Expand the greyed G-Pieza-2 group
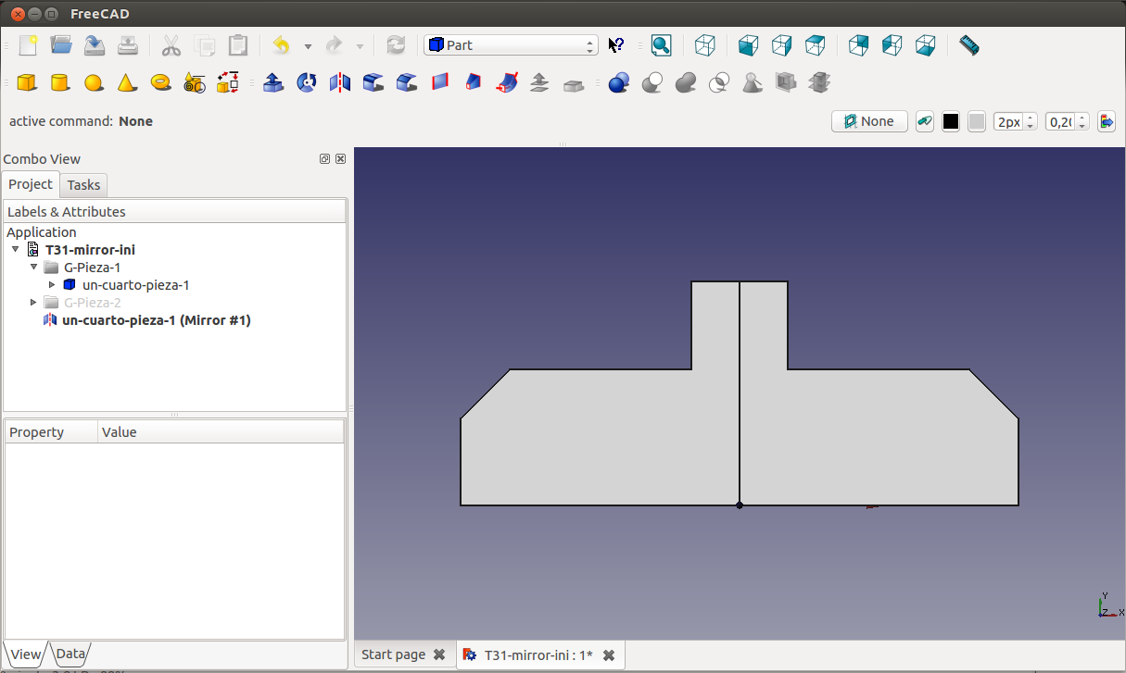Screen dimensions: 1126x673 click(x=34, y=303)
